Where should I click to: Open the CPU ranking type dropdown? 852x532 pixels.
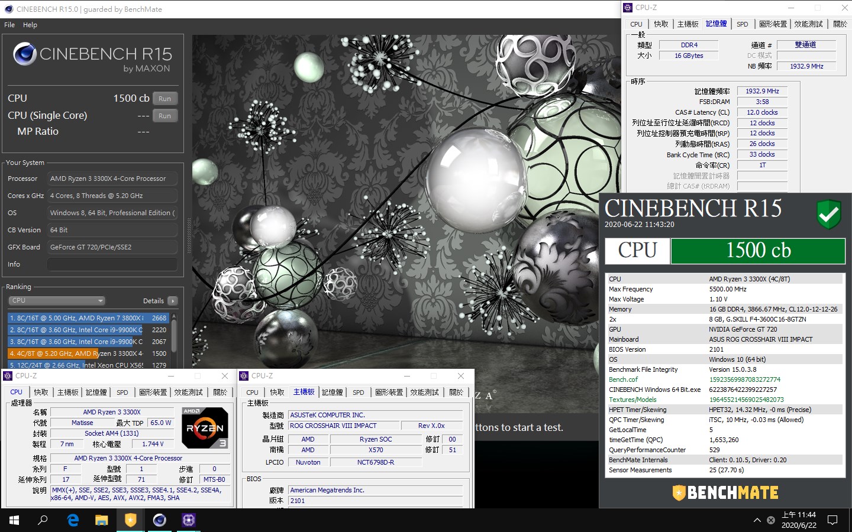[57, 301]
